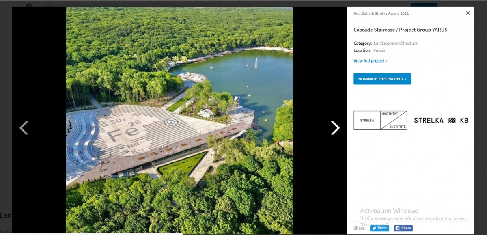Screen dimensions: 487x235
Task: Go back to the previous project image
Action: [x=24, y=128]
